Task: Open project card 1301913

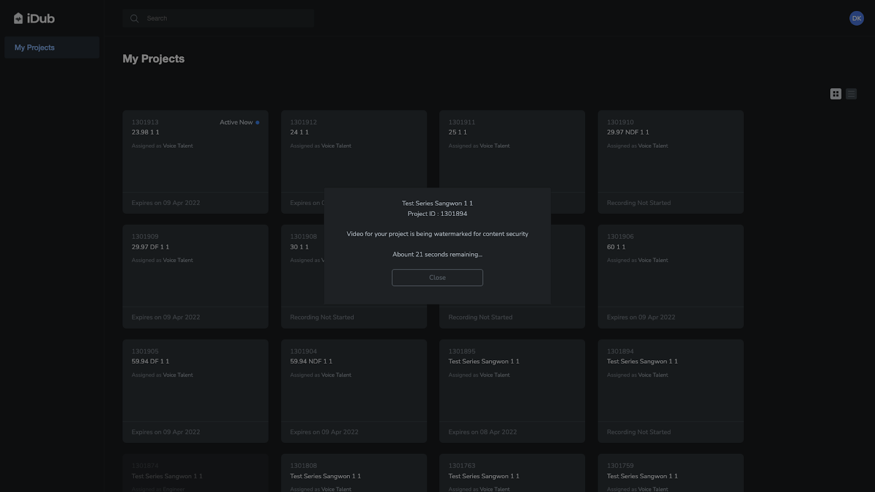Action: [x=195, y=162]
